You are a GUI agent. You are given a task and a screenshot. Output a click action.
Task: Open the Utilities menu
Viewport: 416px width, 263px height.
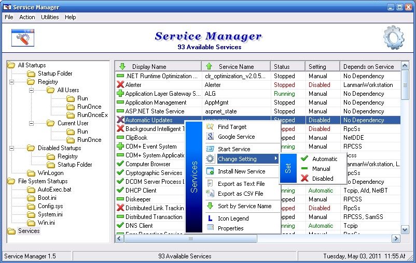[x=50, y=17]
